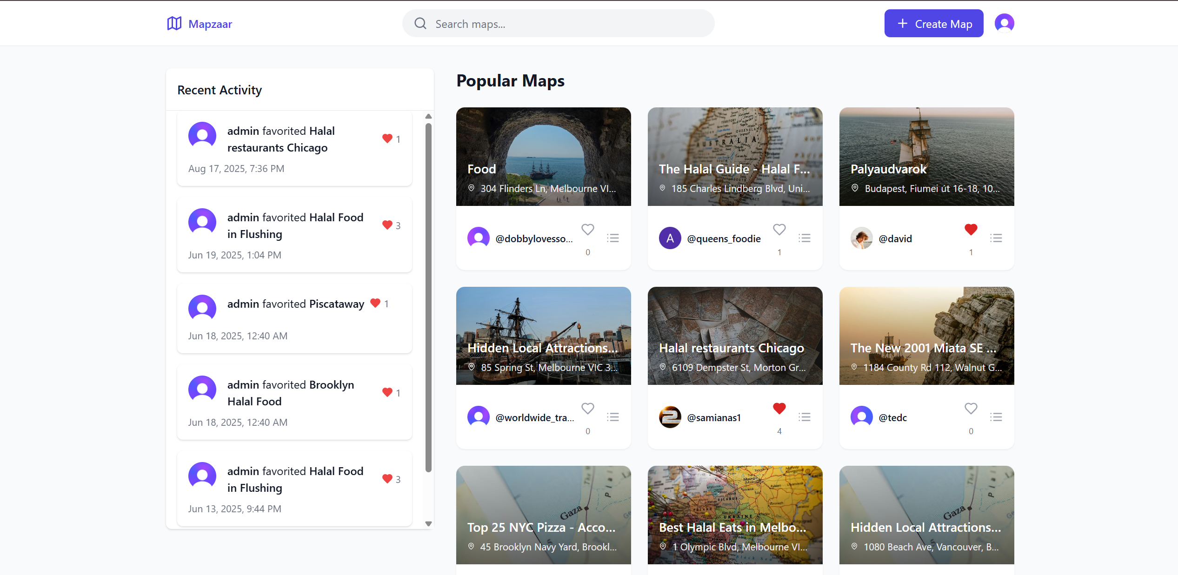The width and height of the screenshot is (1178, 575).
Task: Open Hidden Local Attractions Vancouver thumbnail
Action: [927, 515]
